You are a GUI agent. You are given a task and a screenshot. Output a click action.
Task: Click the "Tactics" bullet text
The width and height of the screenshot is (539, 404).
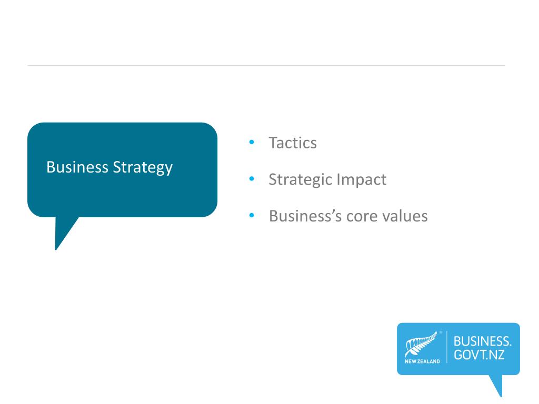[293, 143]
